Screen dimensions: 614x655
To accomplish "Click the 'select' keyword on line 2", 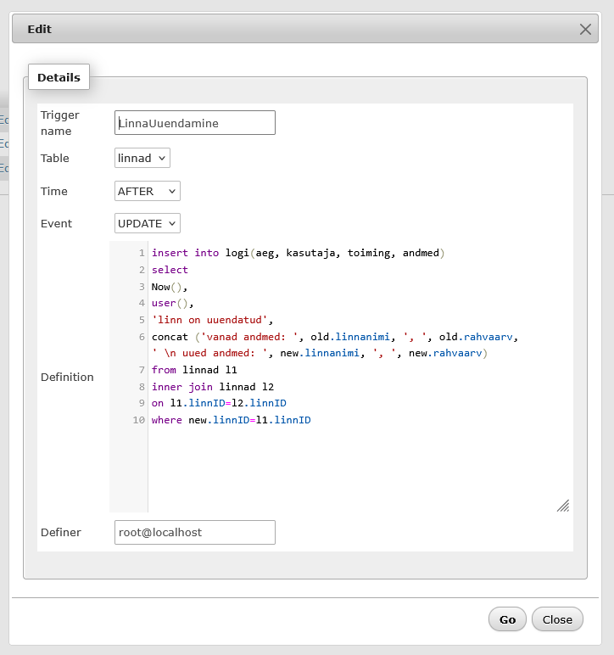I will coord(170,270).
